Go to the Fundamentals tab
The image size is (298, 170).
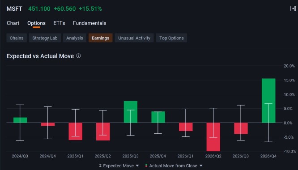click(x=89, y=23)
